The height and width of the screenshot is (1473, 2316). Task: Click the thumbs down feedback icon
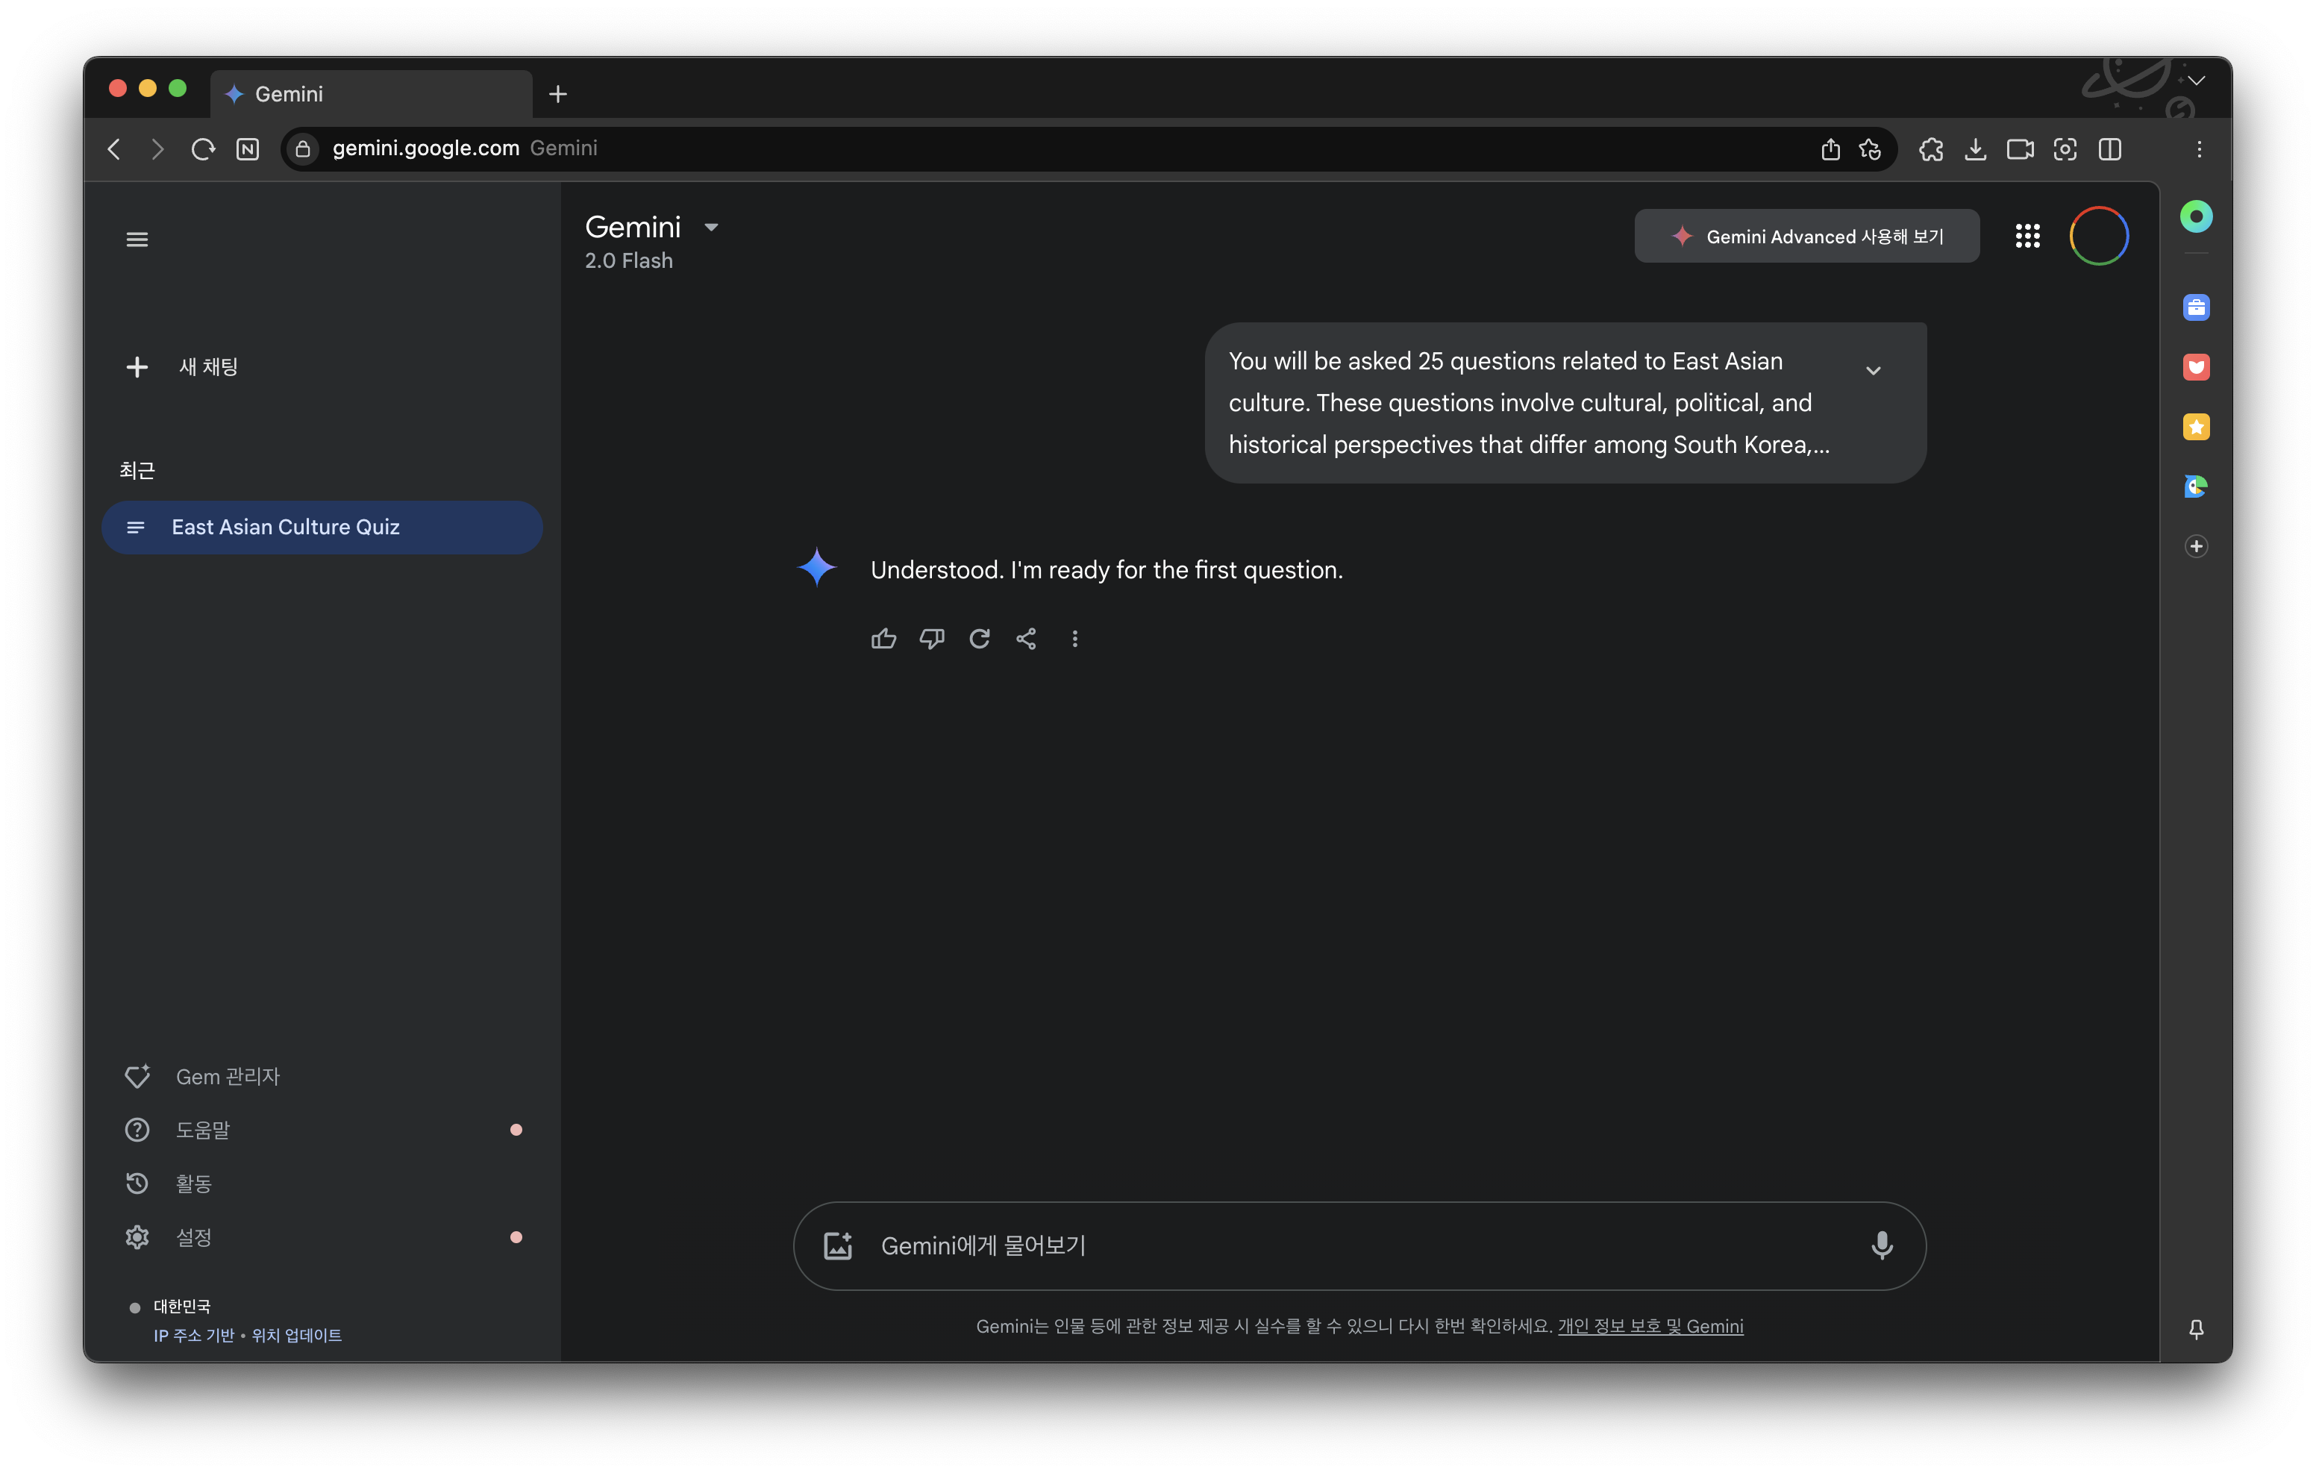(931, 639)
